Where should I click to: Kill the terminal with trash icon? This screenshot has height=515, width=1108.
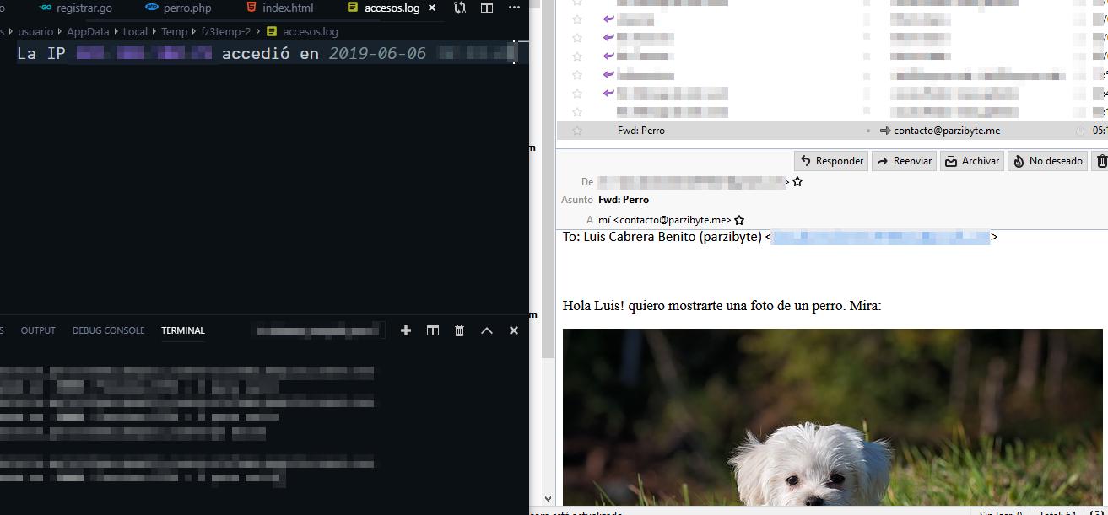click(460, 330)
